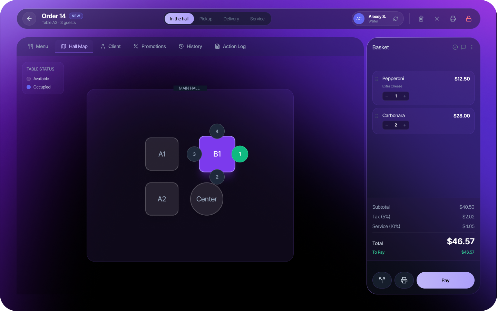Click the Tax (5%) label
Image resolution: width=497 pixels, height=311 pixels.
click(381, 217)
